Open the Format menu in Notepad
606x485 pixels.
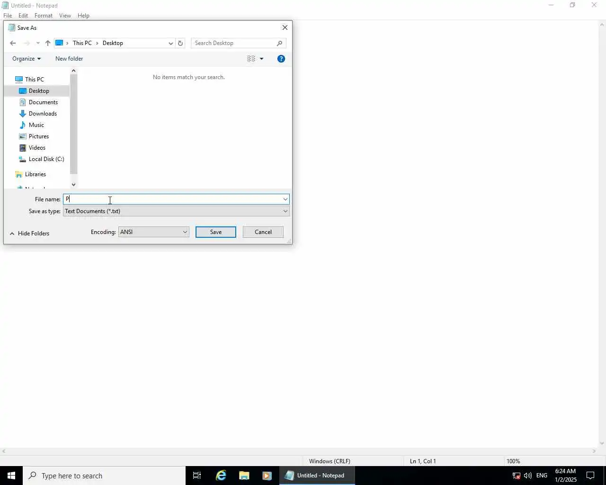44,16
